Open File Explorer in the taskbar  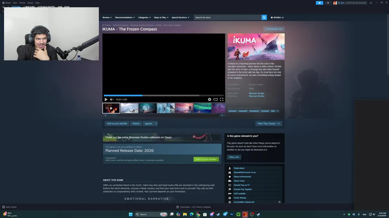(185, 214)
